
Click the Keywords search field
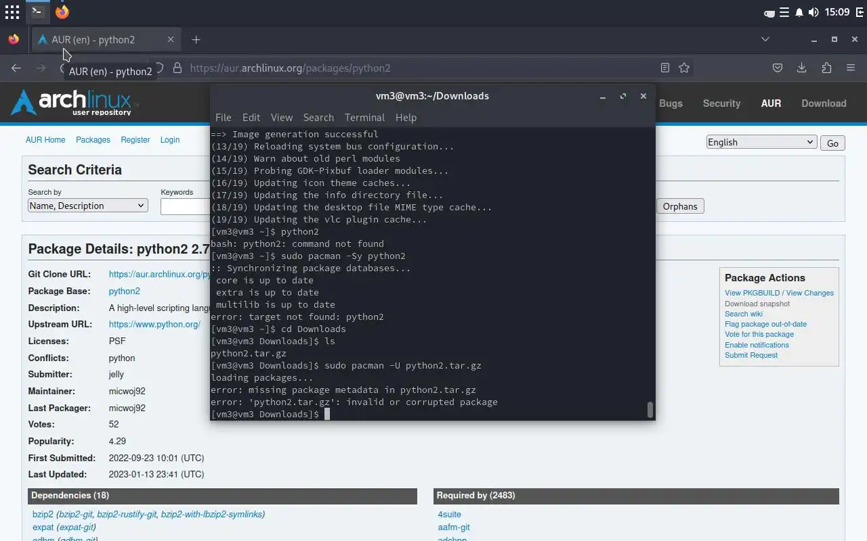click(185, 206)
